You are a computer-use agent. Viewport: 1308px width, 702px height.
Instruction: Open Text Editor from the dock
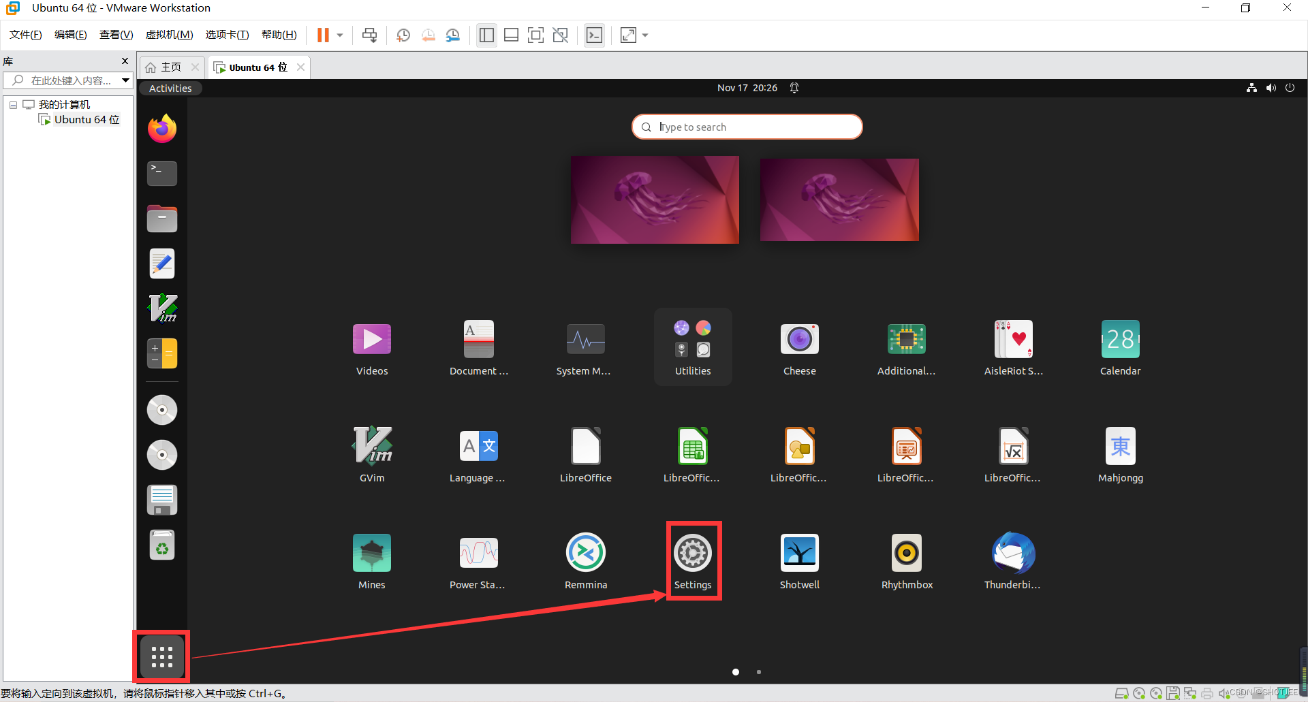click(162, 264)
